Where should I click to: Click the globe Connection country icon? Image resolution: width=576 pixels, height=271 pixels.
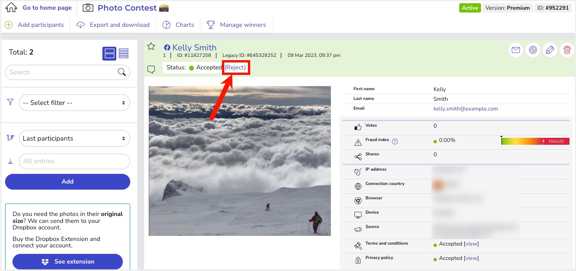pyautogui.click(x=358, y=186)
